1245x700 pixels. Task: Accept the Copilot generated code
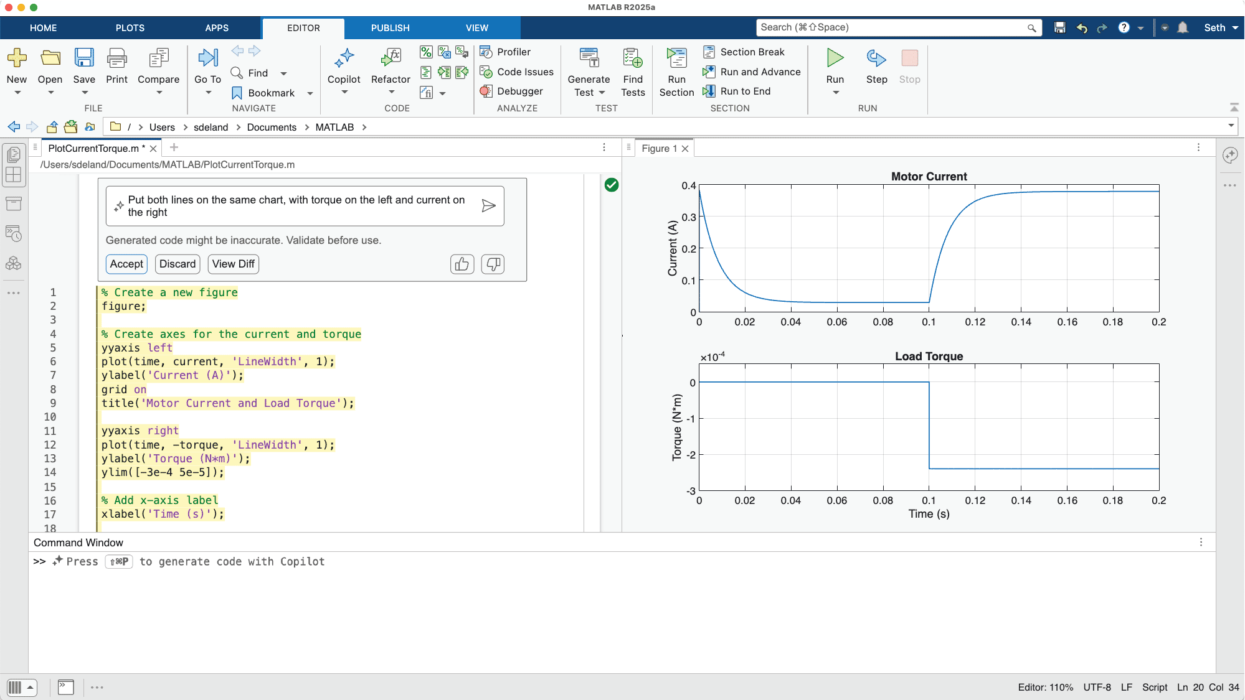126,264
